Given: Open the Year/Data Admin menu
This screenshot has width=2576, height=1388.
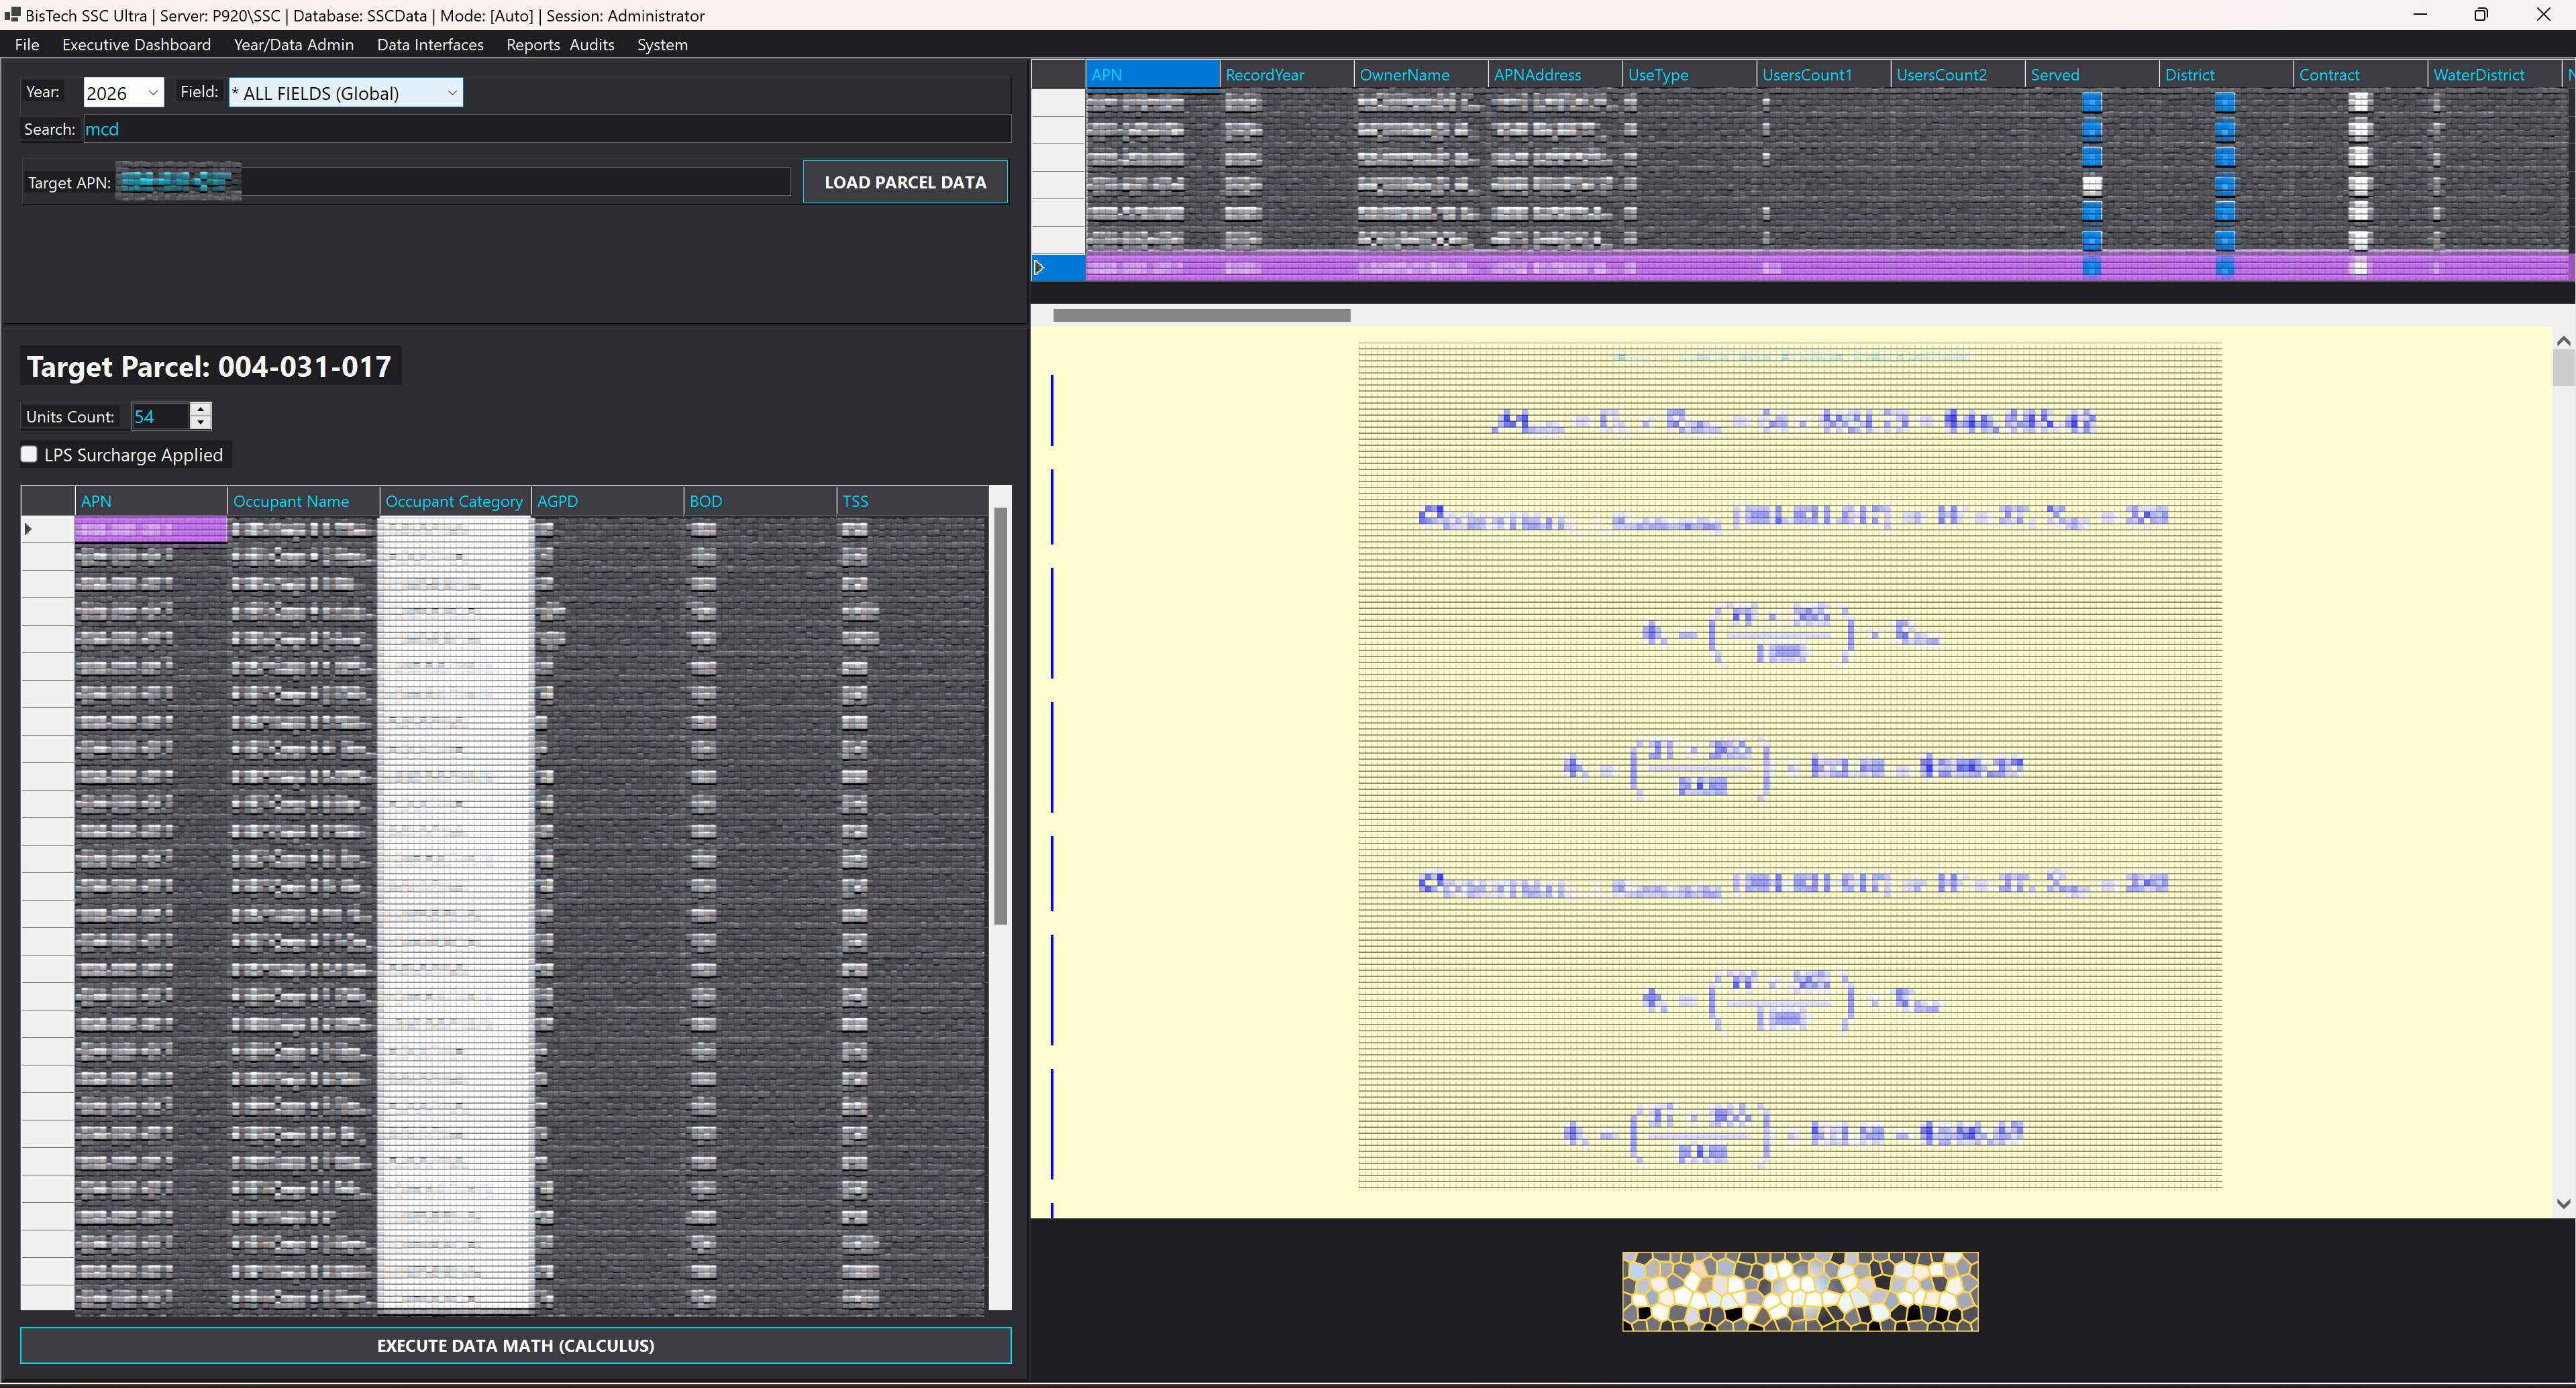Looking at the screenshot, I should click(293, 44).
